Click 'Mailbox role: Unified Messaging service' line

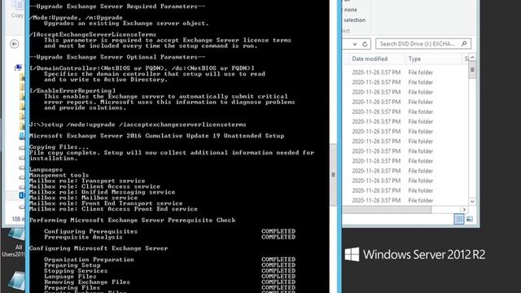[x=102, y=192]
